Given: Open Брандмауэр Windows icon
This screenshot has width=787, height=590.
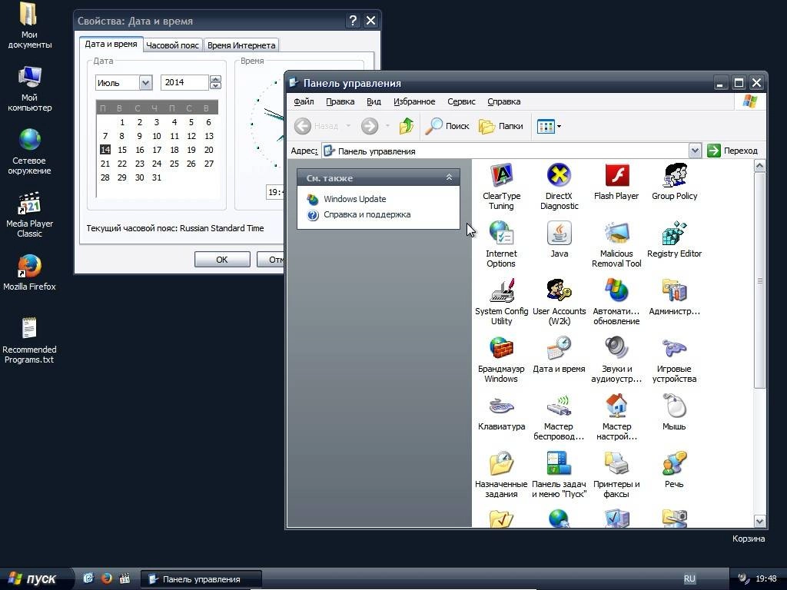Looking at the screenshot, I should point(501,360).
